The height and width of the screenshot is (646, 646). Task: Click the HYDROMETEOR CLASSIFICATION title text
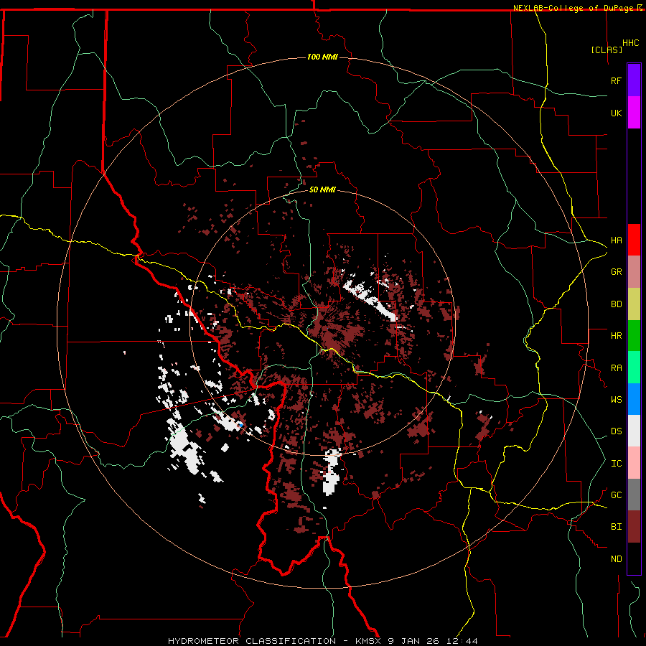click(252, 641)
